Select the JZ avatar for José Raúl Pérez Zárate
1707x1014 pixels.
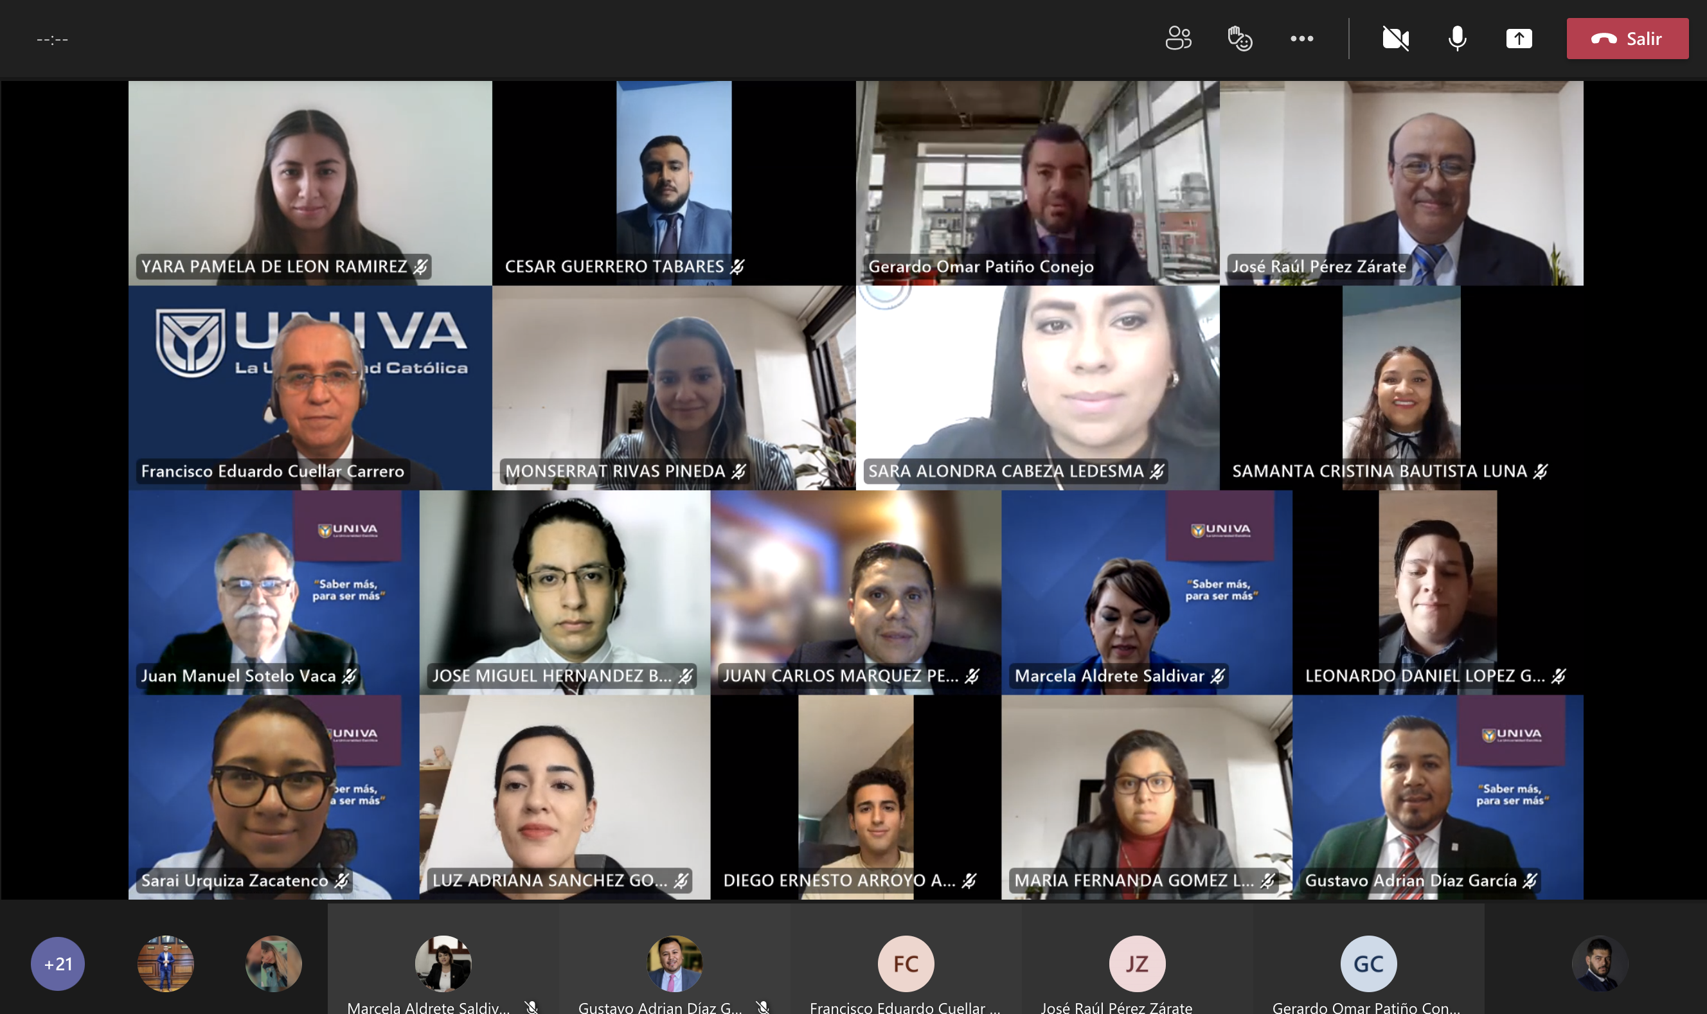pyautogui.click(x=1137, y=963)
